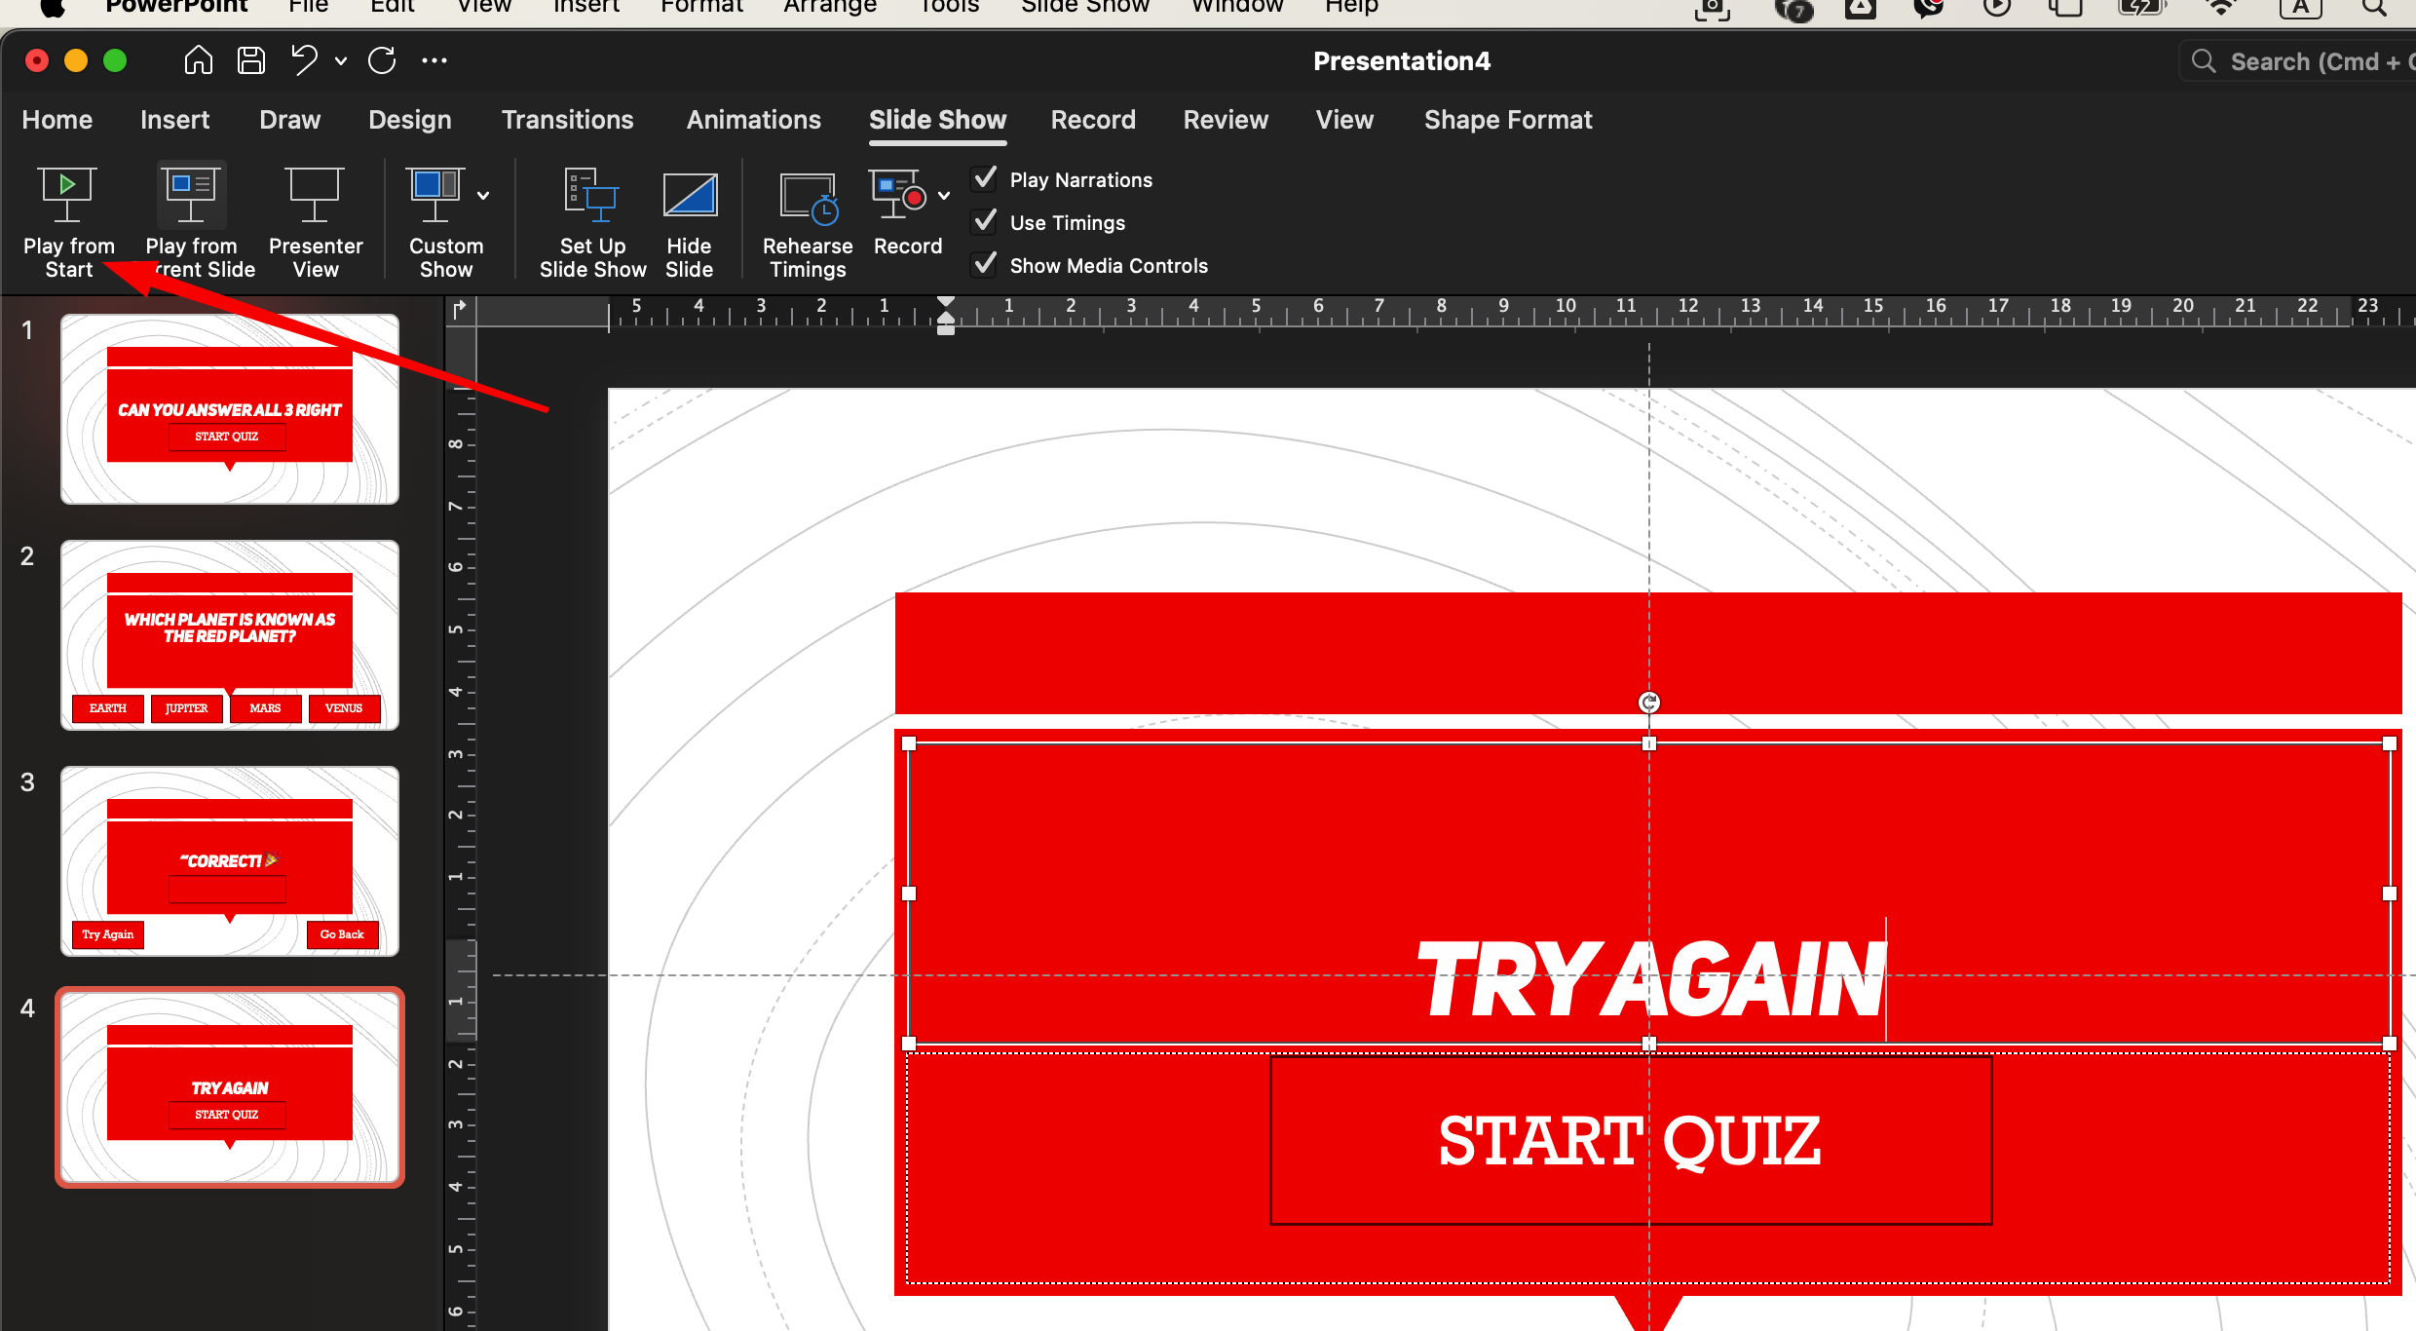Click the tab stop selector at ruler corner

tap(460, 310)
